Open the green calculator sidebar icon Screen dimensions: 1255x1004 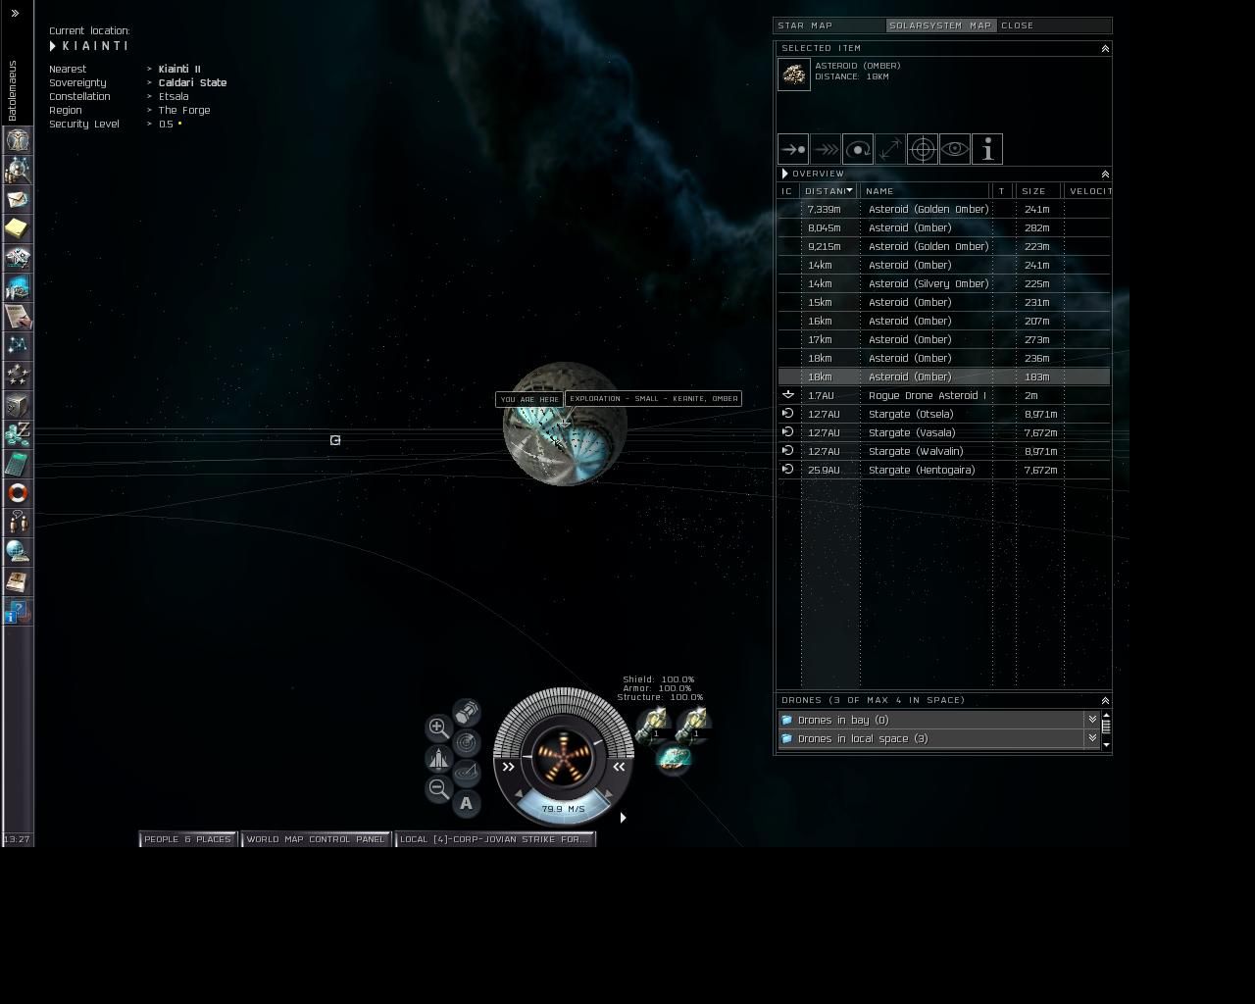coord(18,464)
